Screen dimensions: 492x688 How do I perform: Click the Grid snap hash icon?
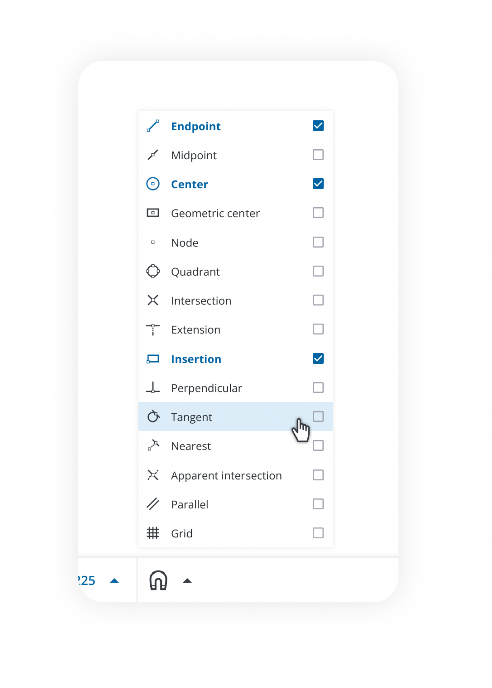(x=153, y=533)
